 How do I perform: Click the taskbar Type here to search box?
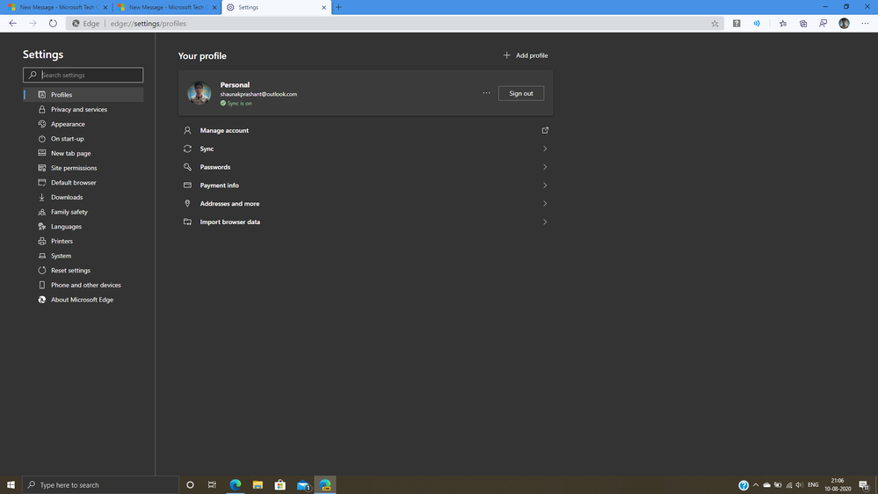pos(101,485)
